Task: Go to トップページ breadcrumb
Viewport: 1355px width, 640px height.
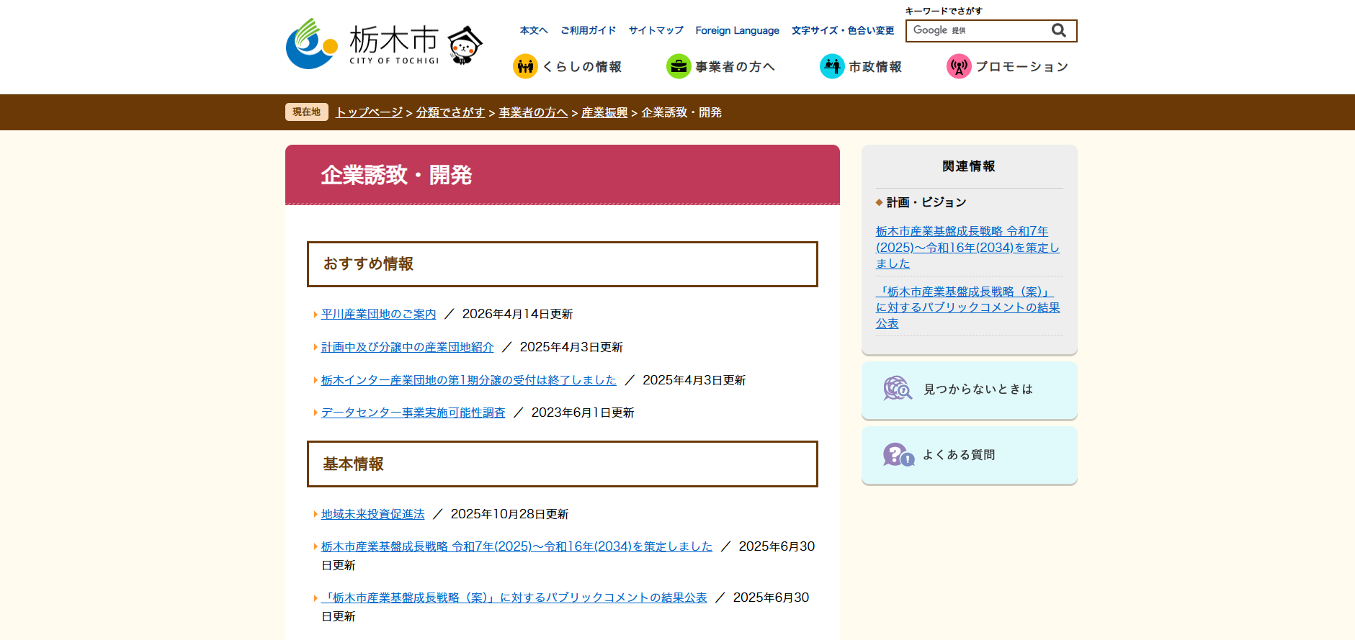Action: 369,112
